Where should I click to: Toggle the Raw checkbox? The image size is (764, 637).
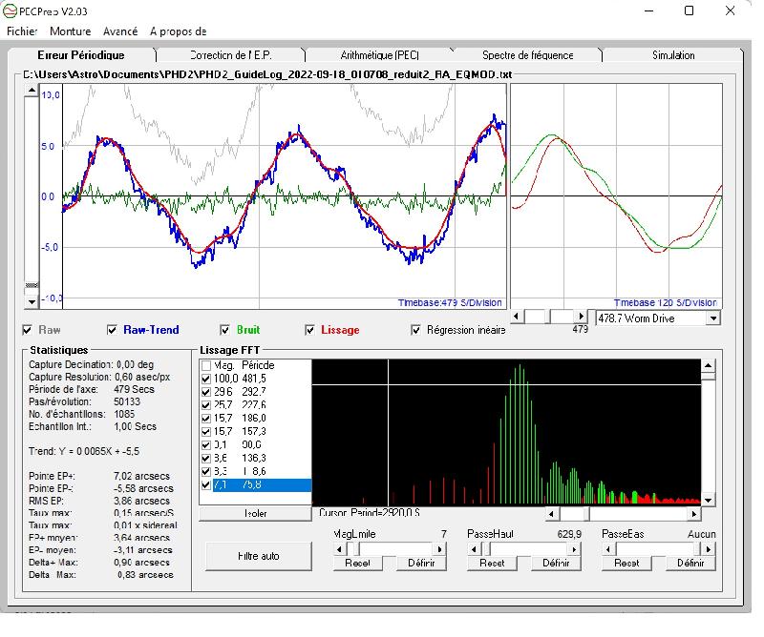pos(28,331)
